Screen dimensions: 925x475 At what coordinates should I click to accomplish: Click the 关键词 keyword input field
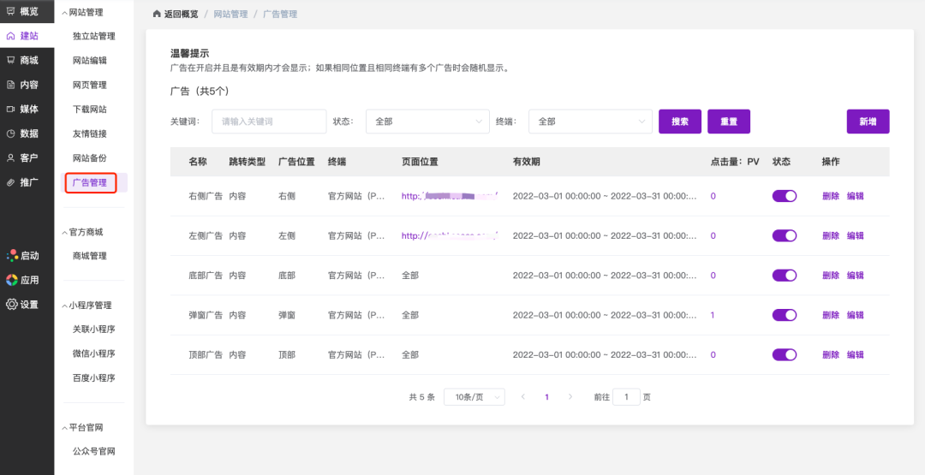coord(268,122)
